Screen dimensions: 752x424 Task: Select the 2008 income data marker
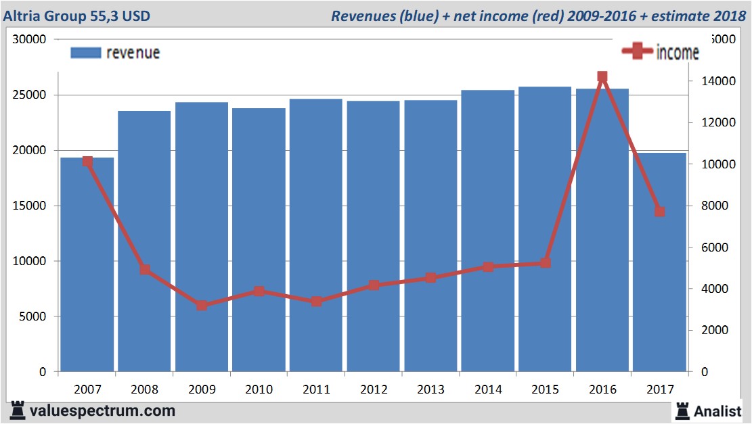[145, 270]
